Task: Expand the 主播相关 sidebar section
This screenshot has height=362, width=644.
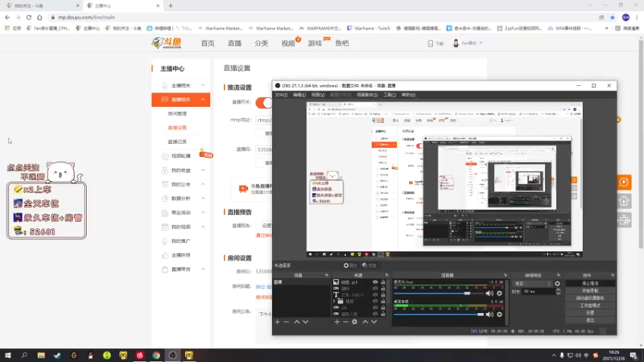Action: [203, 85]
